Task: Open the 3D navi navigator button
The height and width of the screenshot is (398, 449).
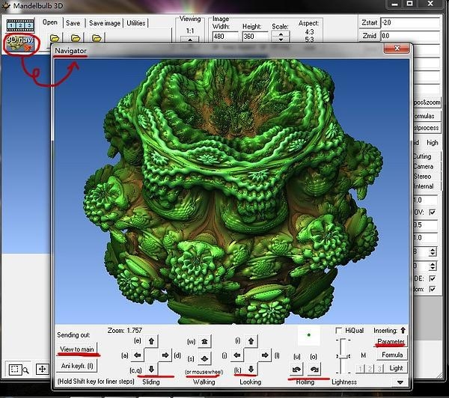Action: [19, 41]
